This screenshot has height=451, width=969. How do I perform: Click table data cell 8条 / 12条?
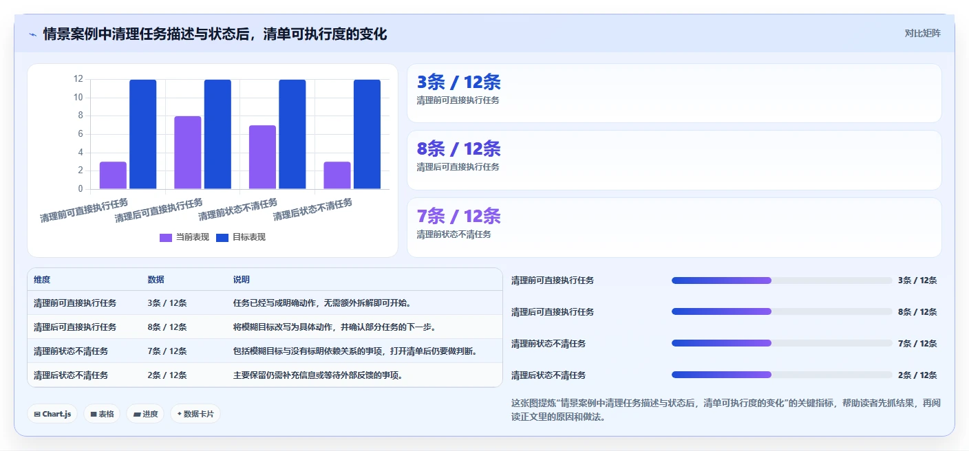pyautogui.click(x=167, y=327)
